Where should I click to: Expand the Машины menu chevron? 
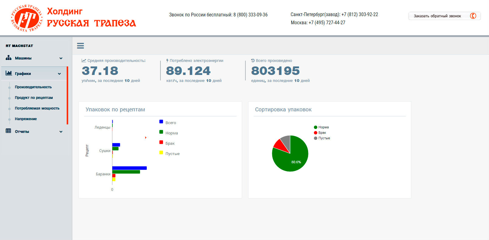(61, 58)
